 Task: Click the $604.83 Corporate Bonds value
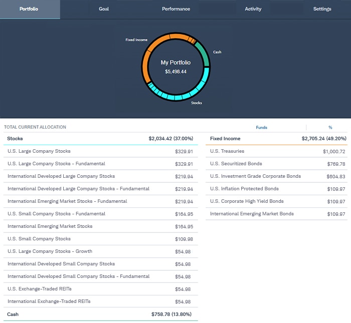tap(336, 177)
